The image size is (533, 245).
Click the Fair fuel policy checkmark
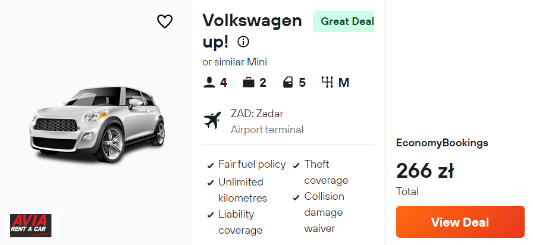point(211,165)
